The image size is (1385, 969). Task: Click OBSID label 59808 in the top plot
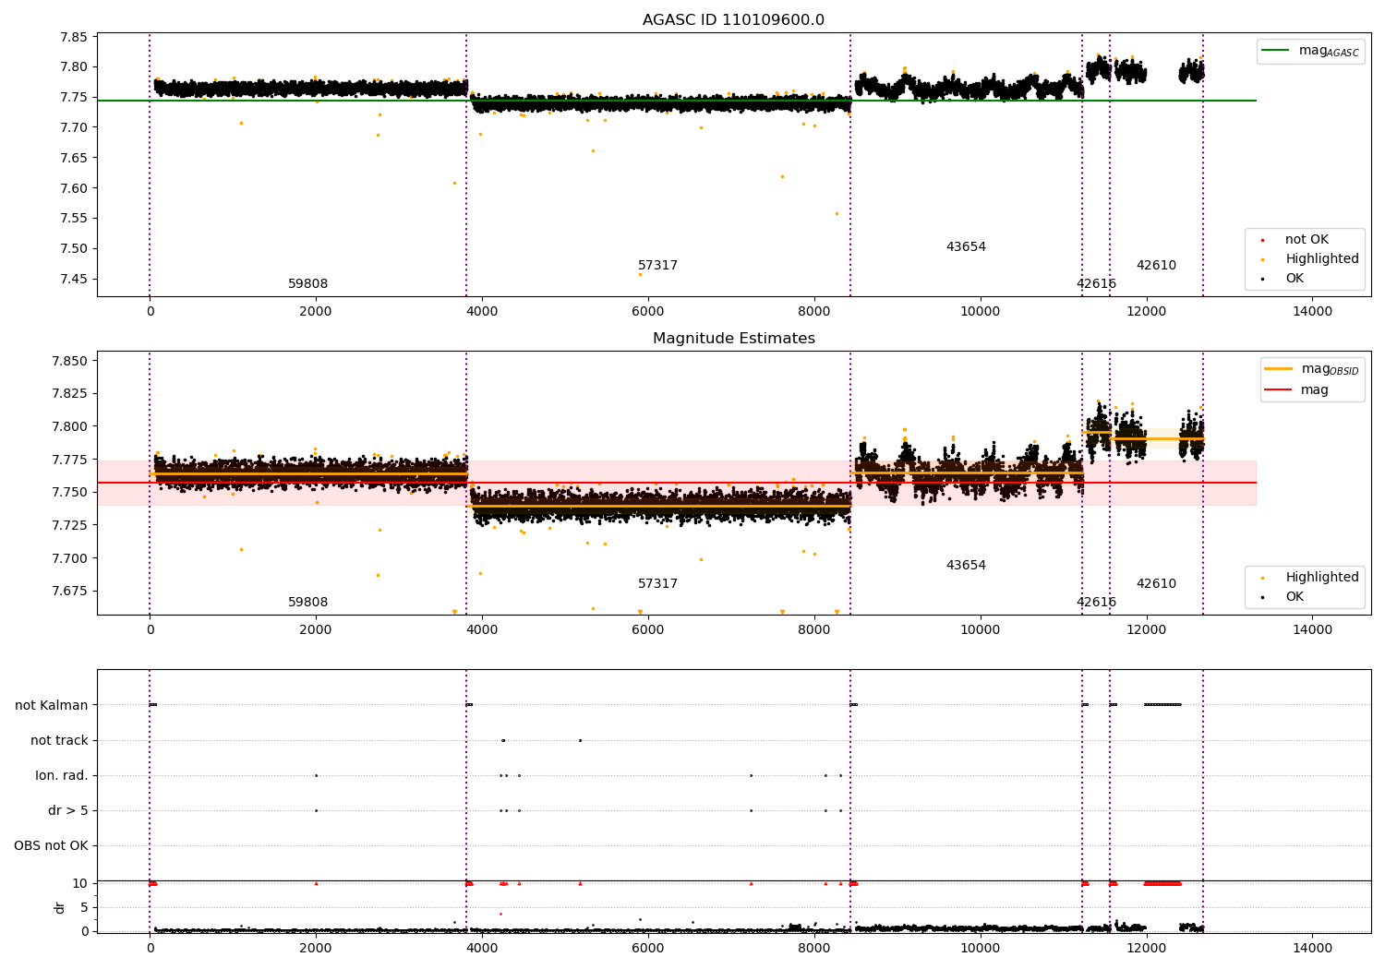pos(307,284)
